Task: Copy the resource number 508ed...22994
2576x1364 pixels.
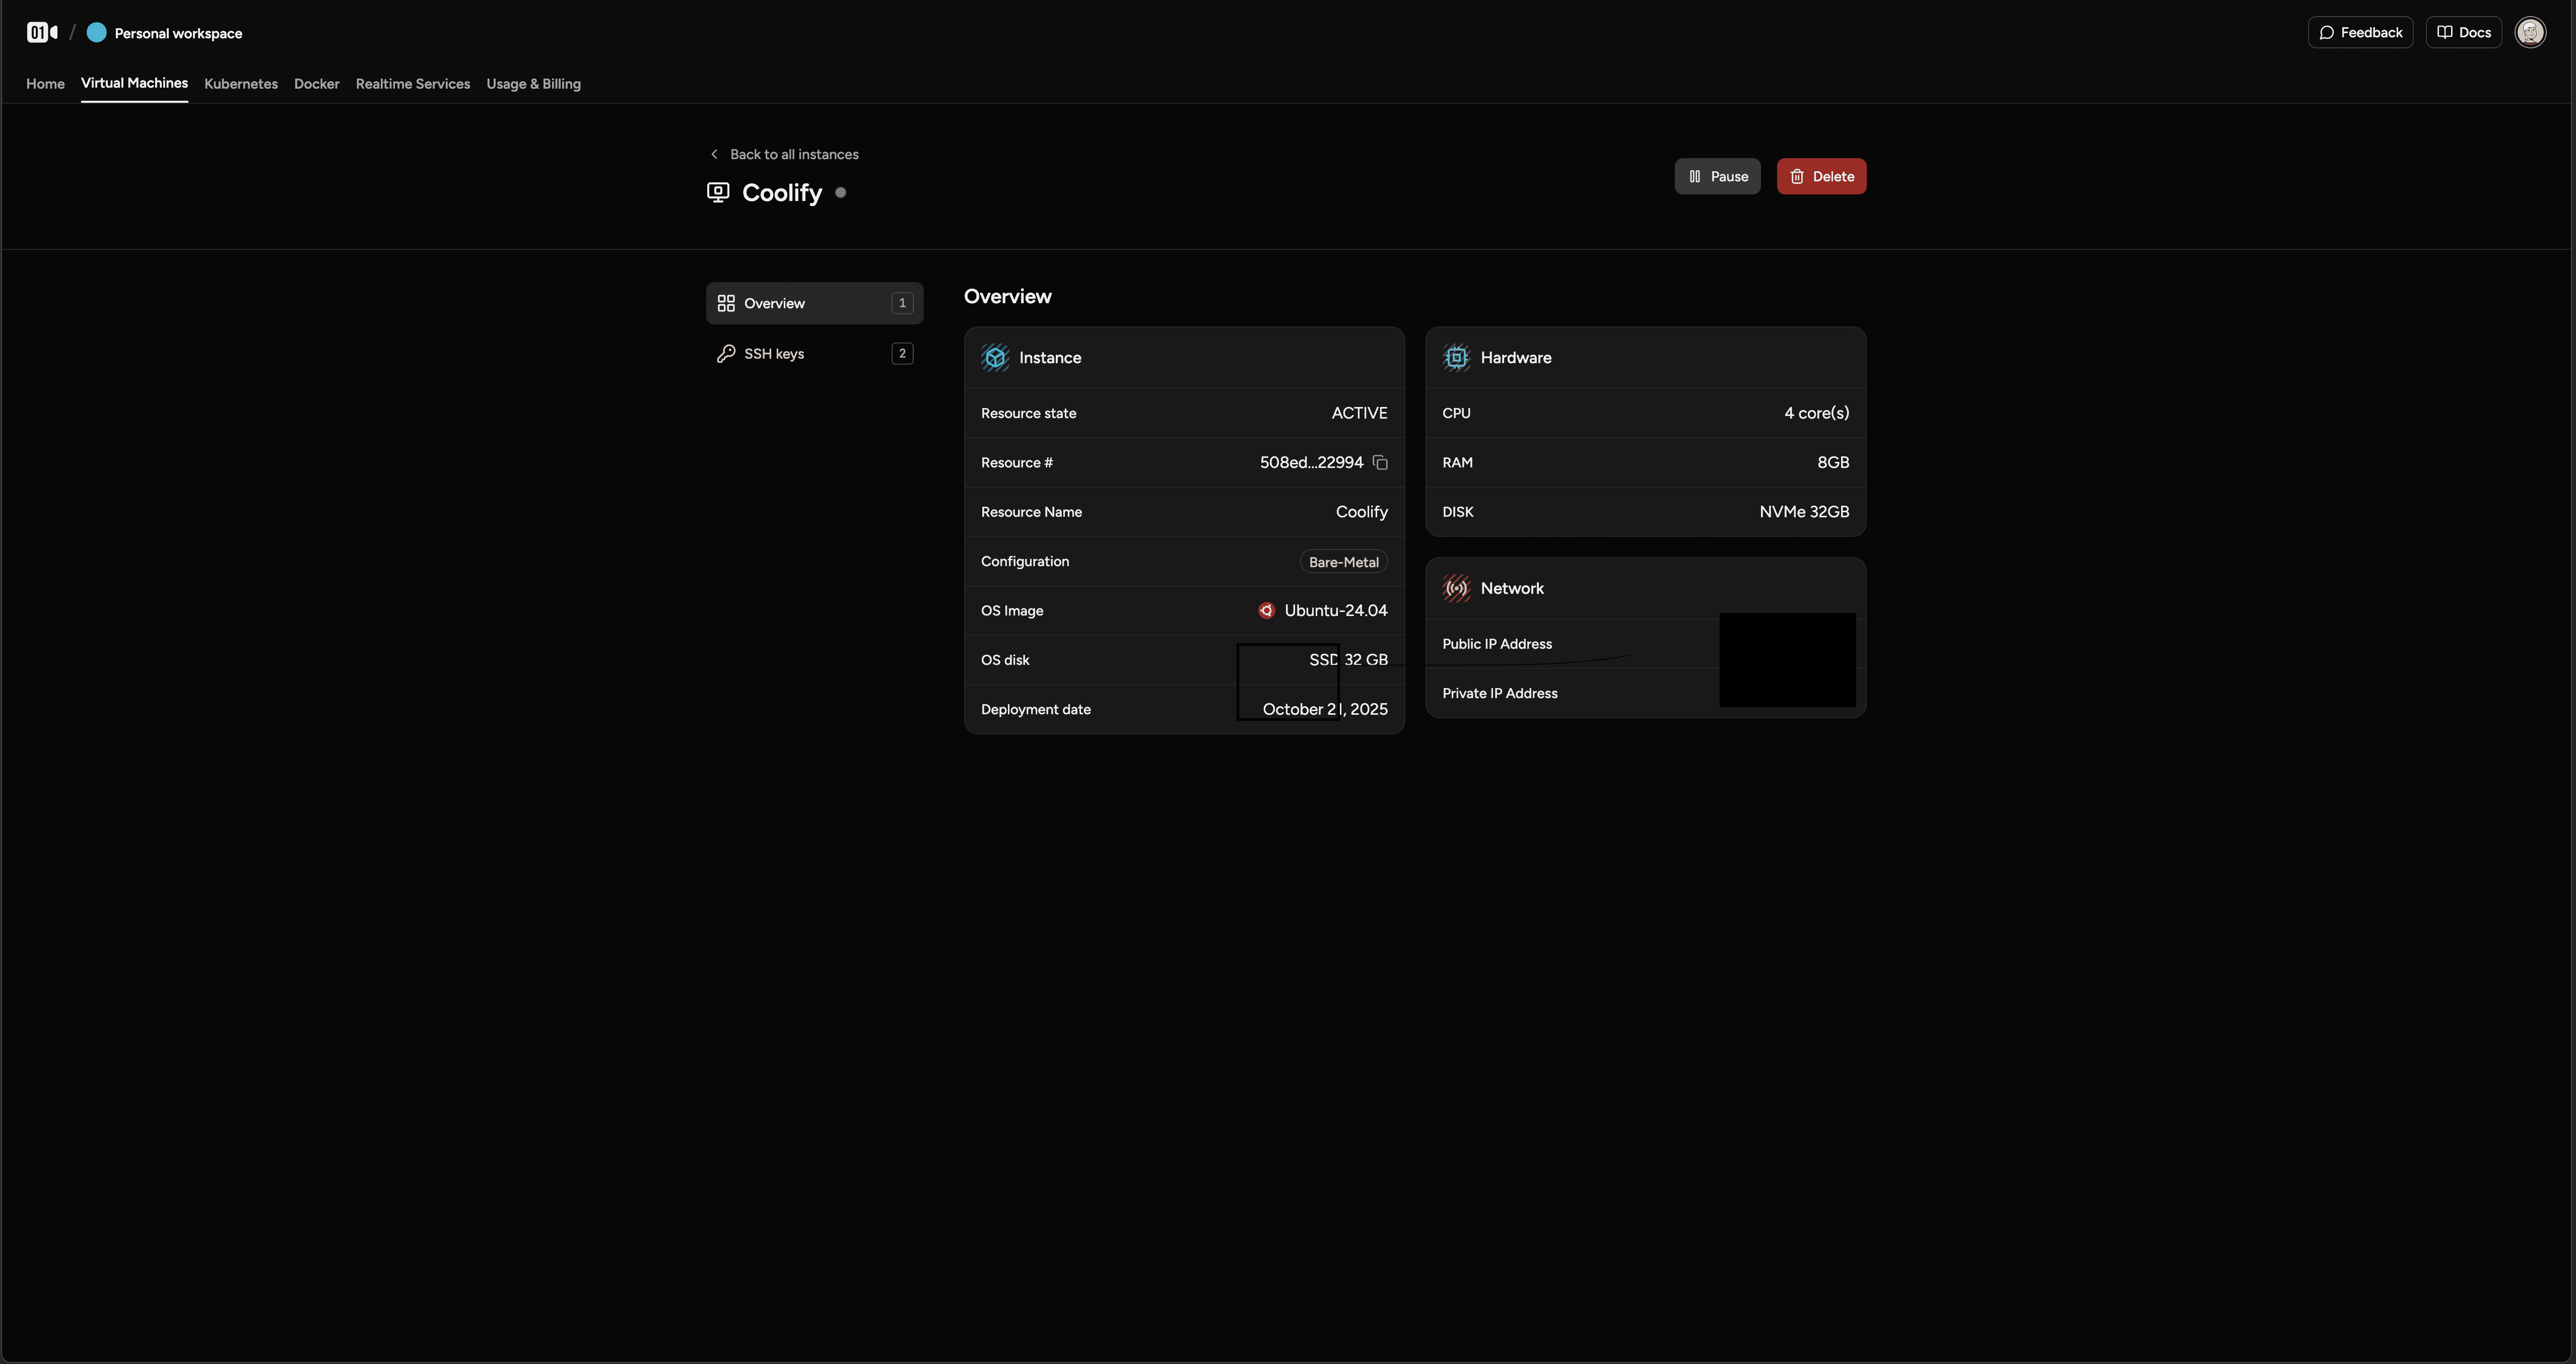Action: 1380,463
